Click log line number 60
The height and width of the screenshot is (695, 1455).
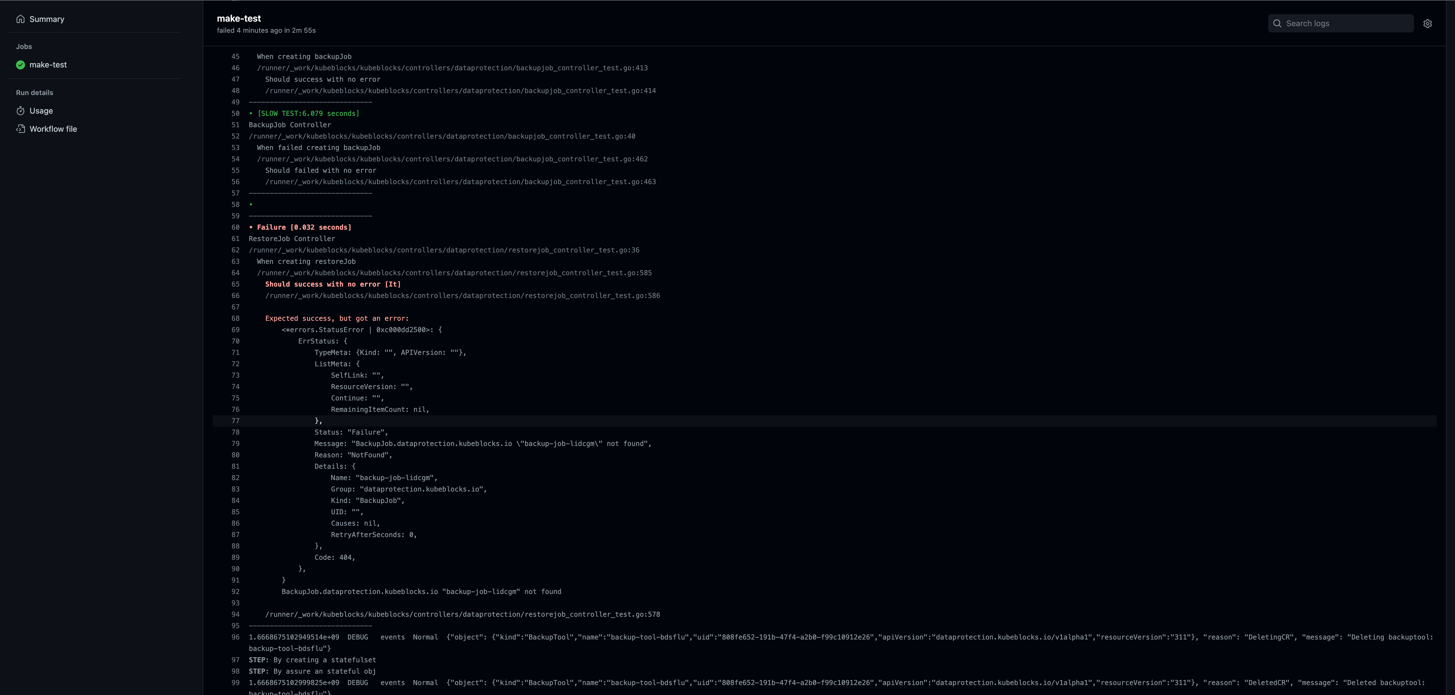[235, 227]
